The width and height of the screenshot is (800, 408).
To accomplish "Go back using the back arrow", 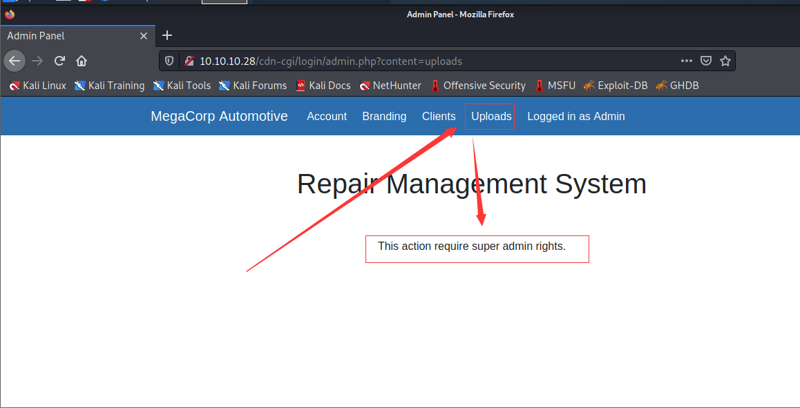I will (15, 61).
